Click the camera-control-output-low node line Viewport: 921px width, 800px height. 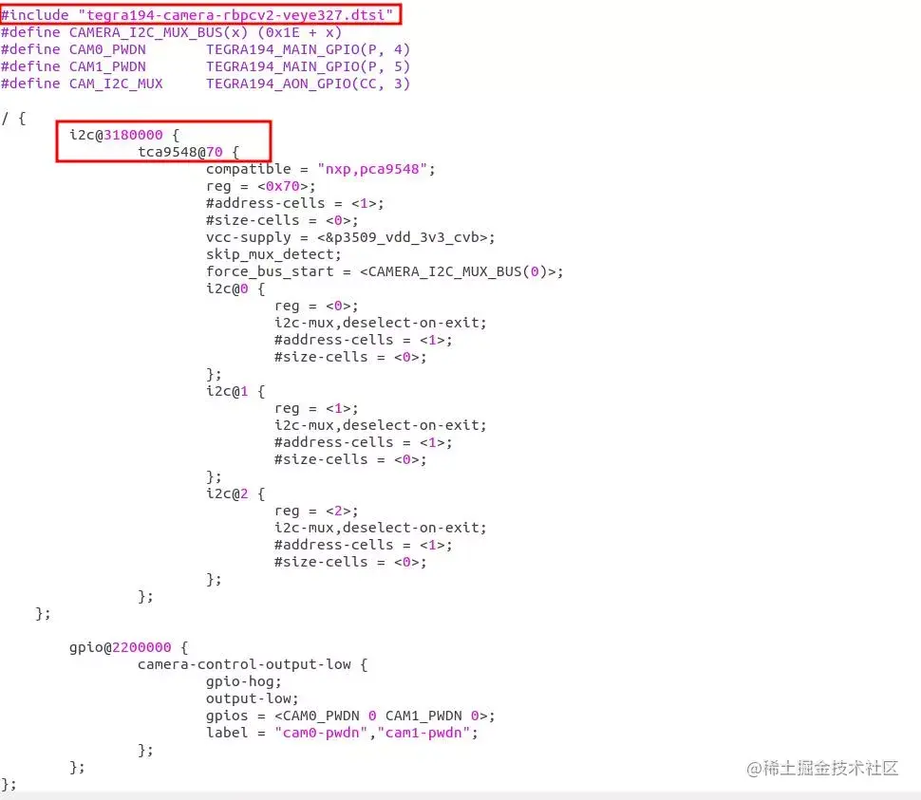[253, 664]
